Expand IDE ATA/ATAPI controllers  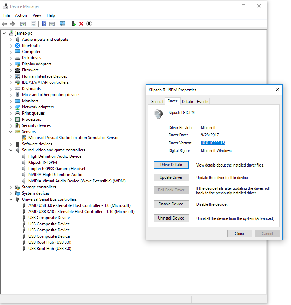pyautogui.click(x=11, y=83)
